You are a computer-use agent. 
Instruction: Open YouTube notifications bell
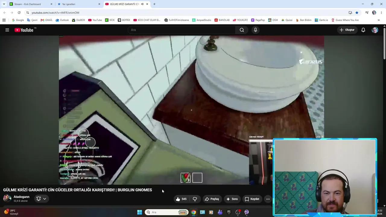coord(363,30)
